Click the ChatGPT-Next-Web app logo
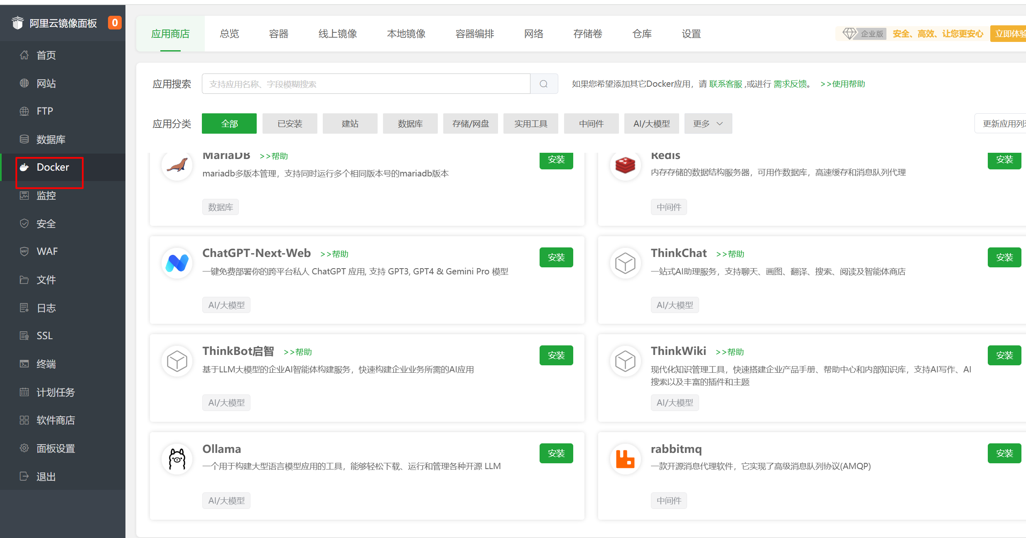 pos(177,263)
